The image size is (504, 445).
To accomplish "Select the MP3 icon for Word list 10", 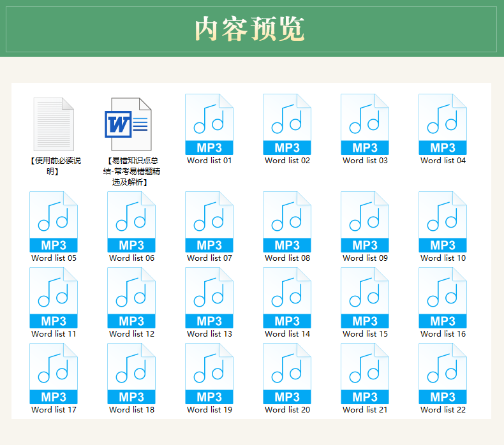I will coord(443,222).
